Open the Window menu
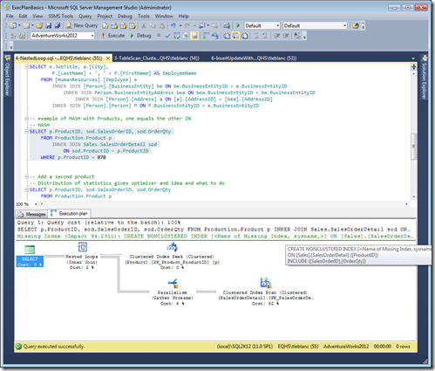This screenshot has width=435, height=371. tap(164, 16)
